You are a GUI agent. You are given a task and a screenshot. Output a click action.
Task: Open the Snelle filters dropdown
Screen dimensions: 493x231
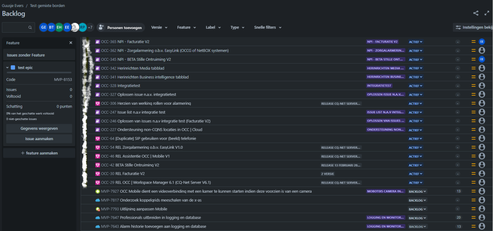tap(267, 28)
